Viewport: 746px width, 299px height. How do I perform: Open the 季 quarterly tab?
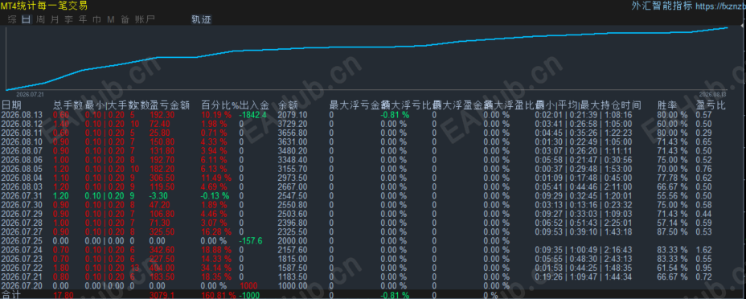click(69, 19)
